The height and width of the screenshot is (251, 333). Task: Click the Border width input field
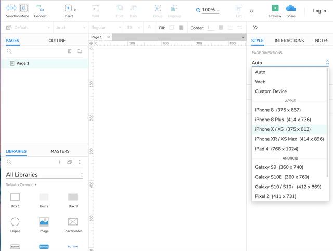210,28
